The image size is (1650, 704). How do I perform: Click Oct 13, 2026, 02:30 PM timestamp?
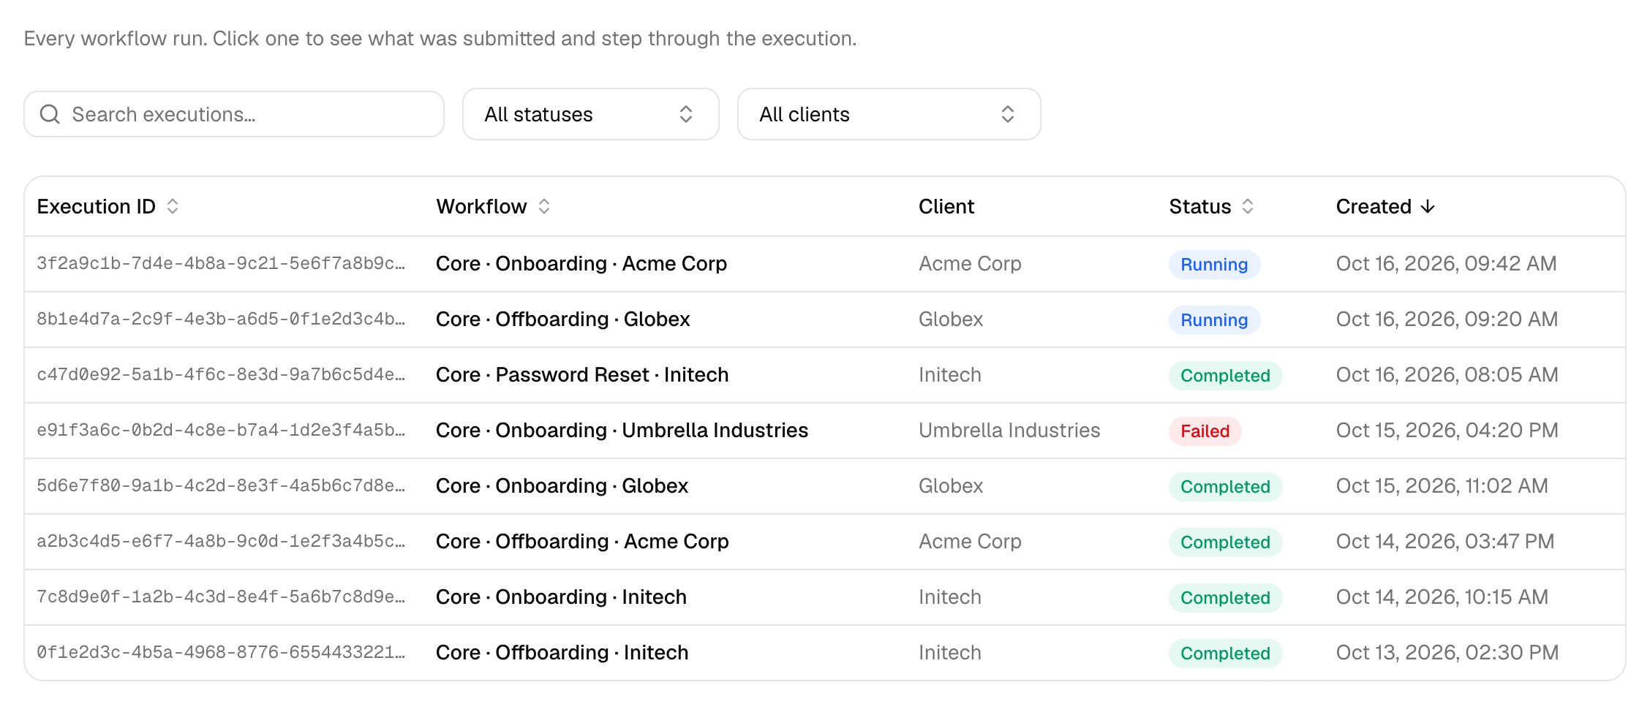click(1447, 652)
